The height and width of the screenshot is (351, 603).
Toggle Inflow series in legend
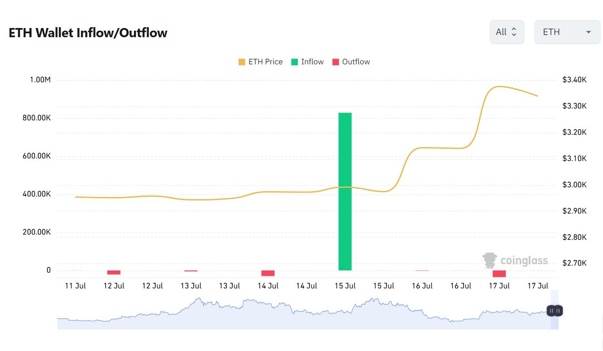[x=307, y=62]
